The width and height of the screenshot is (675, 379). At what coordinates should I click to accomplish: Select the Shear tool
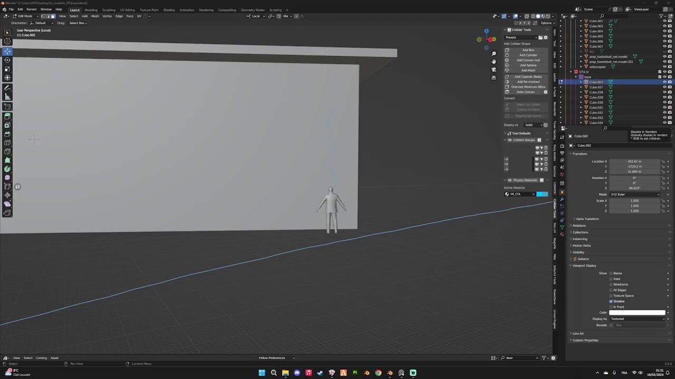(7, 204)
